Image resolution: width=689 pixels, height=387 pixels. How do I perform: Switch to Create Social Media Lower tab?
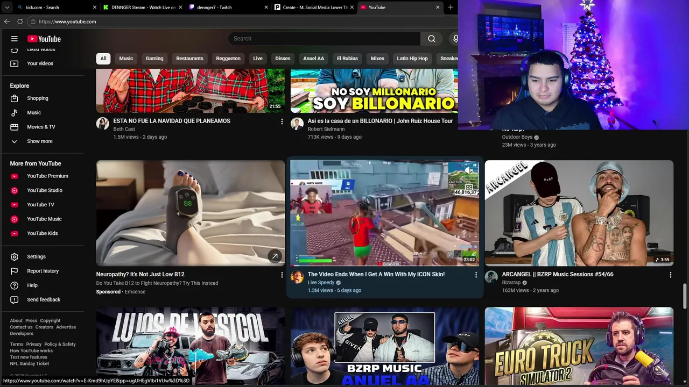tap(314, 8)
